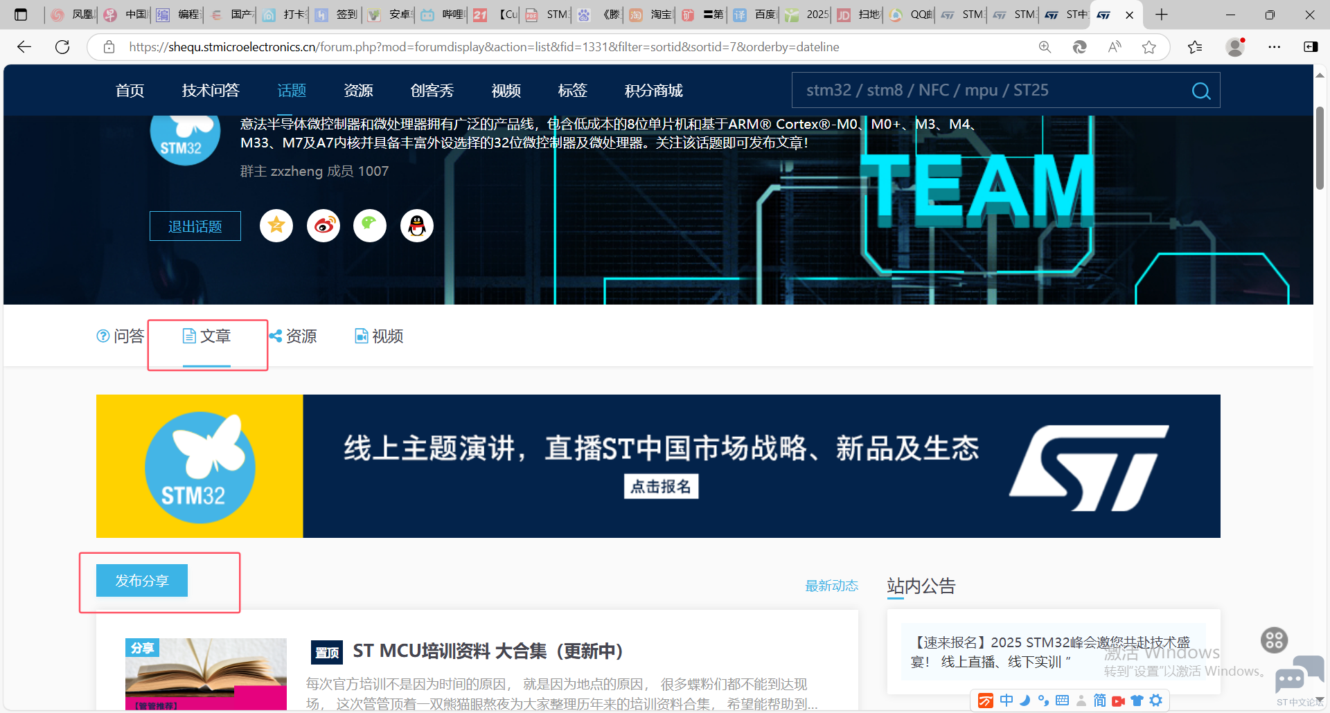This screenshot has width=1330, height=713.
Task: Open the 最新动态 link
Action: coord(832,586)
